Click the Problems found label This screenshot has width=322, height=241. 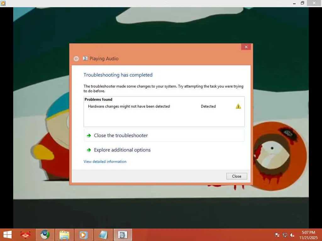(98, 99)
